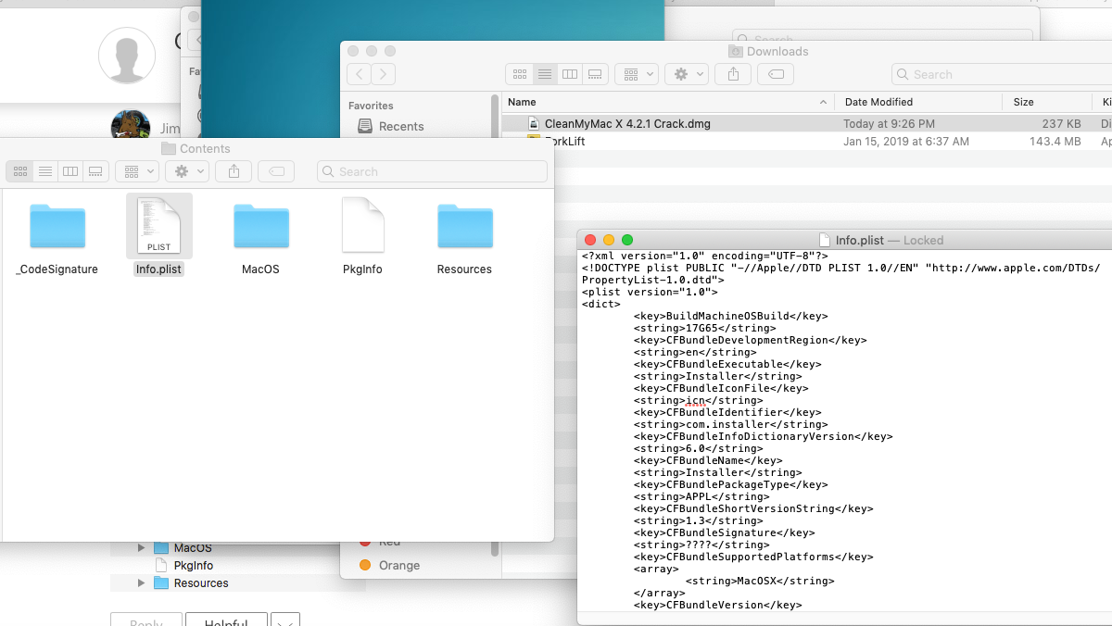Go forward in Downloads window
Viewport: 1112px width, 626px height.
tap(384, 74)
